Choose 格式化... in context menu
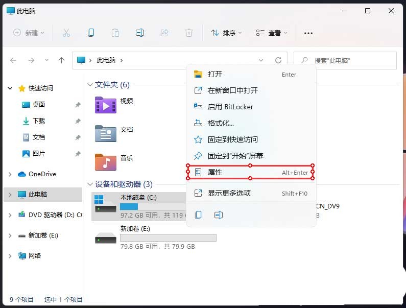406x308 pixels. click(251, 123)
